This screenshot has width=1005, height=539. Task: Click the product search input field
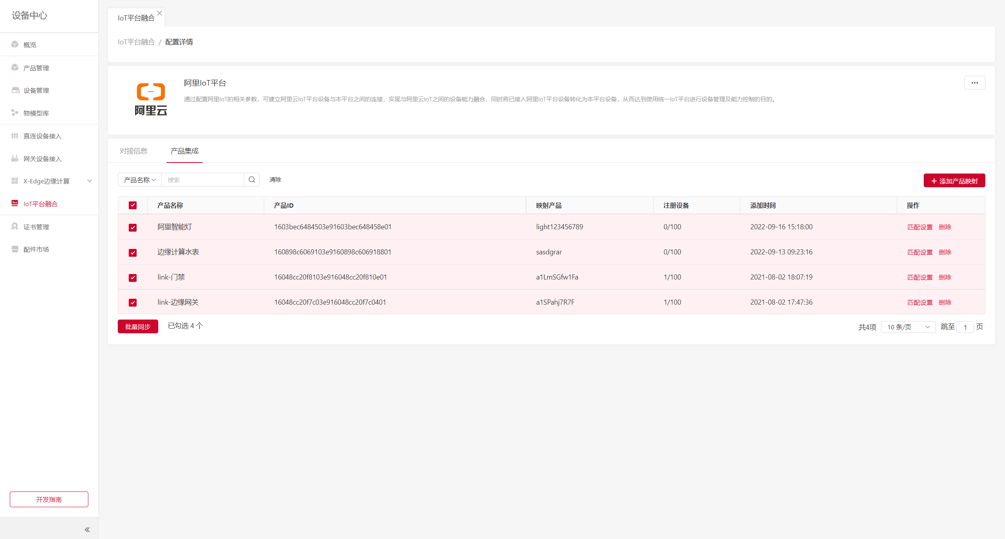(203, 180)
